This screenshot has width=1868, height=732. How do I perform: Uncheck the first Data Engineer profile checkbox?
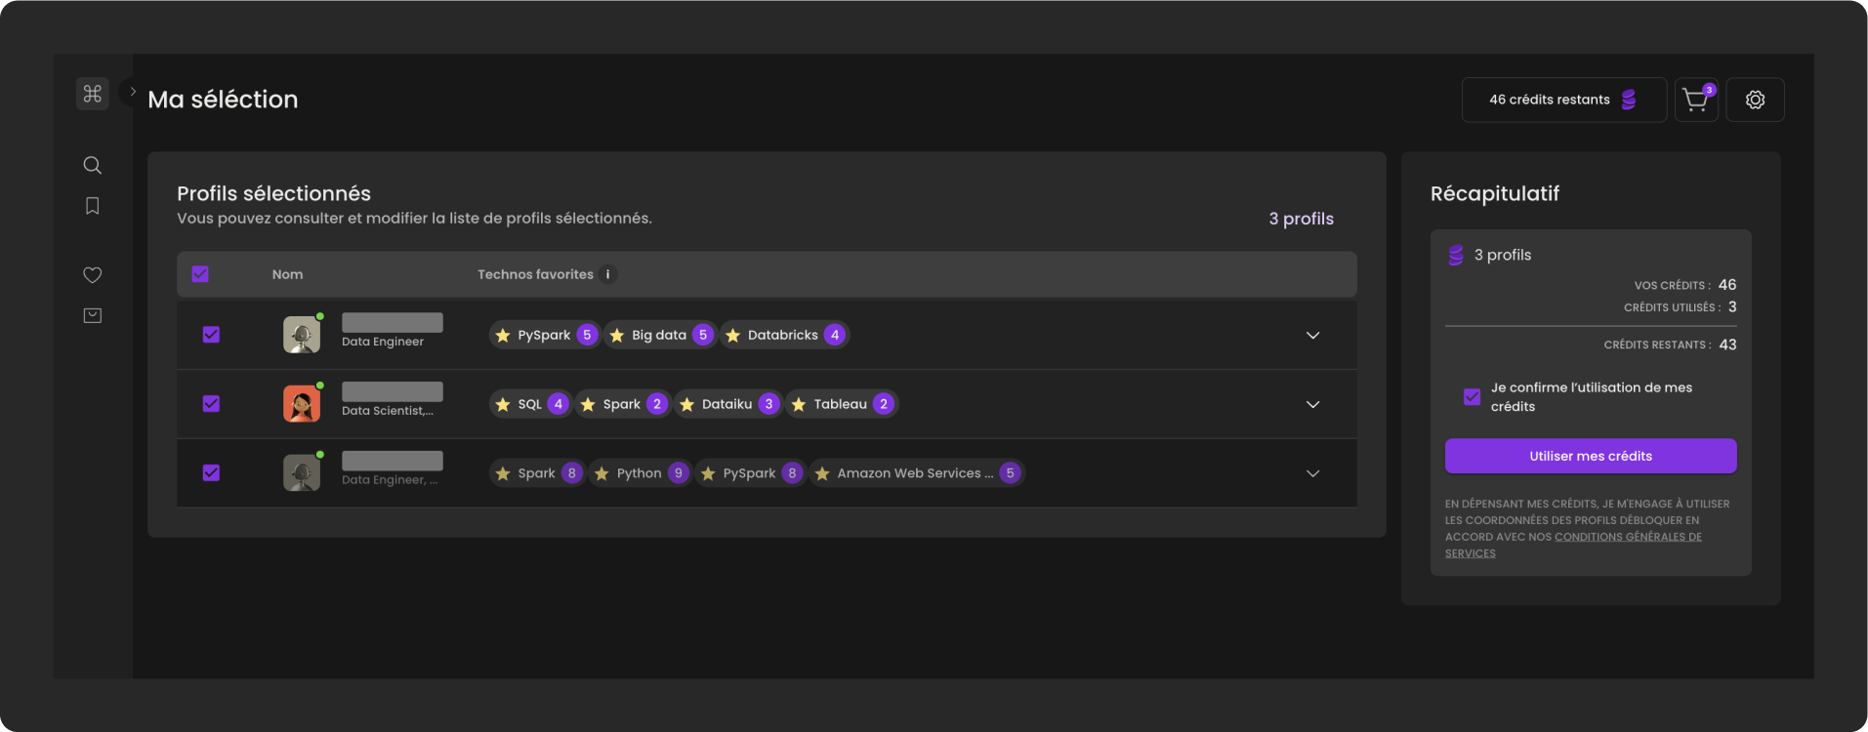[211, 335]
